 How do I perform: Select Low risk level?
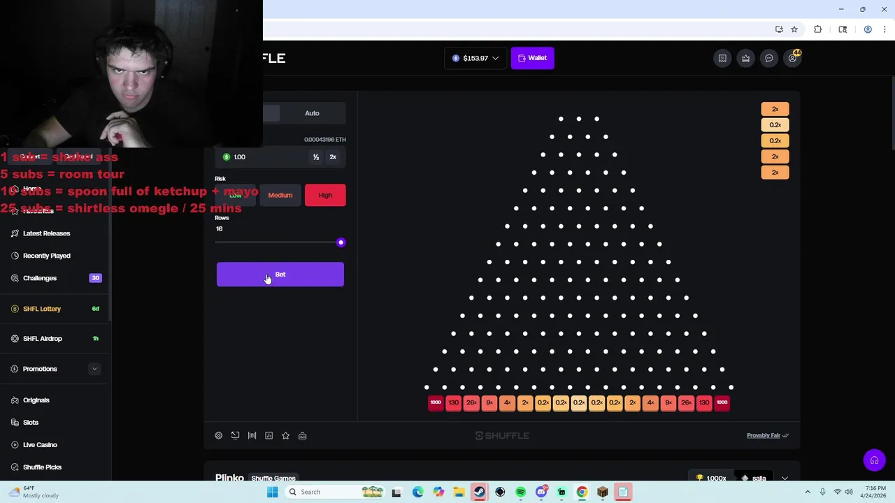pos(236,195)
